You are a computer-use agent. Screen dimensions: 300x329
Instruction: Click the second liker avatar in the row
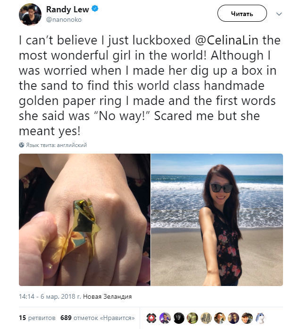click(x=165, y=318)
